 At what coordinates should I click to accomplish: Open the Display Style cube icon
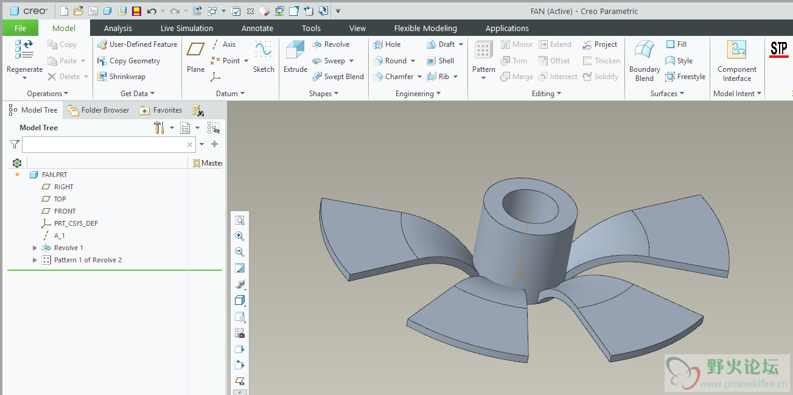240,301
